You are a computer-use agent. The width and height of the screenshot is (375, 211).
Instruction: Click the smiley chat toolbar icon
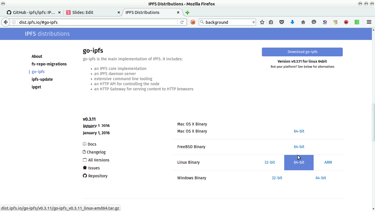tap(314, 22)
